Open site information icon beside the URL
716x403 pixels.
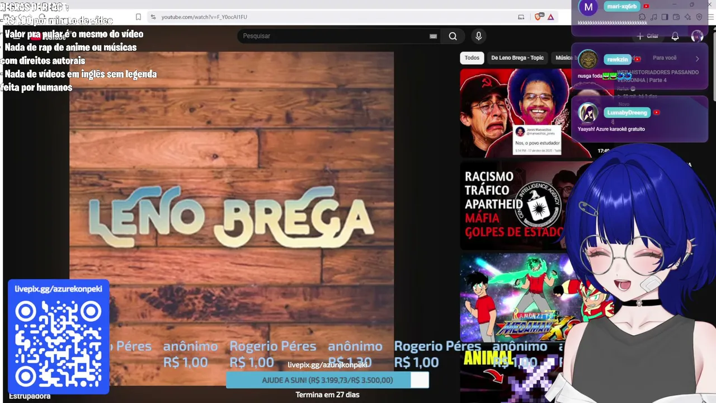tap(153, 17)
